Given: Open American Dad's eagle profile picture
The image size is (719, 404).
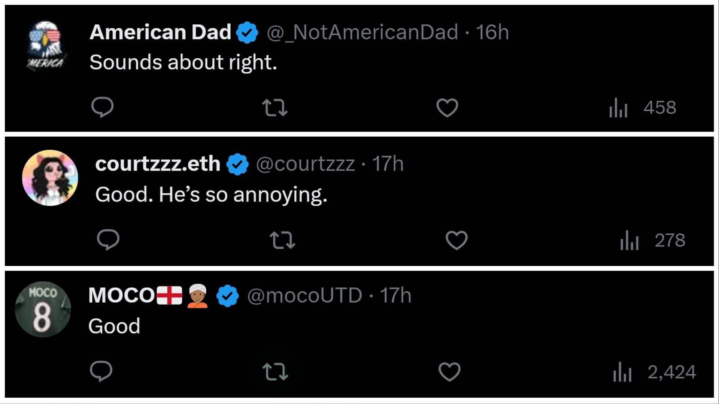Looking at the screenshot, I should [x=45, y=46].
